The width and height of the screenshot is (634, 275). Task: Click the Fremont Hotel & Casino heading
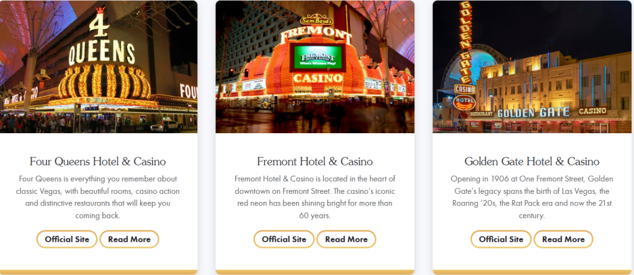[315, 162]
